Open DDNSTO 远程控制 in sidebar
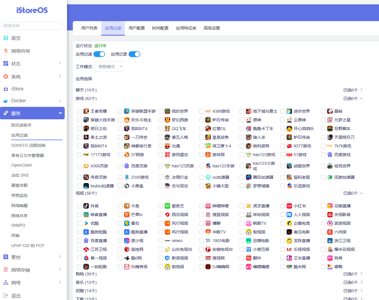This screenshot has width=379, height=300. pos(28,145)
